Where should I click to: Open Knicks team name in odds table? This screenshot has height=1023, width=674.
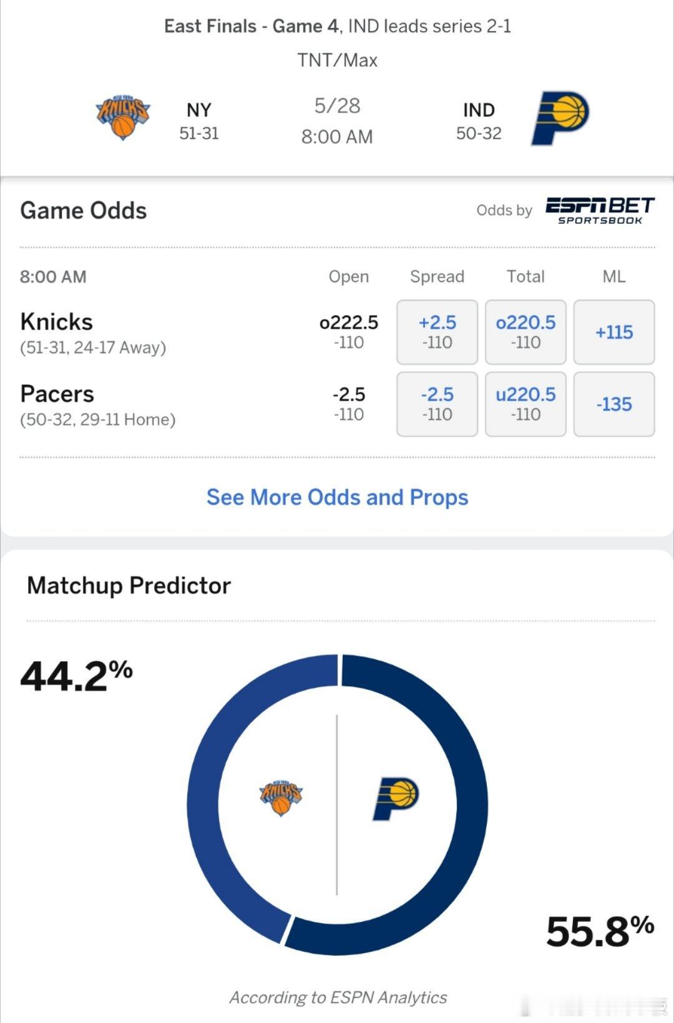57,322
